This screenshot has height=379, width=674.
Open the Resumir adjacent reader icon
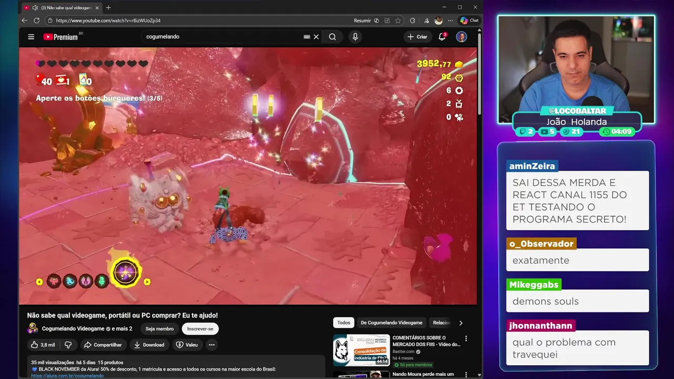click(376, 21)
